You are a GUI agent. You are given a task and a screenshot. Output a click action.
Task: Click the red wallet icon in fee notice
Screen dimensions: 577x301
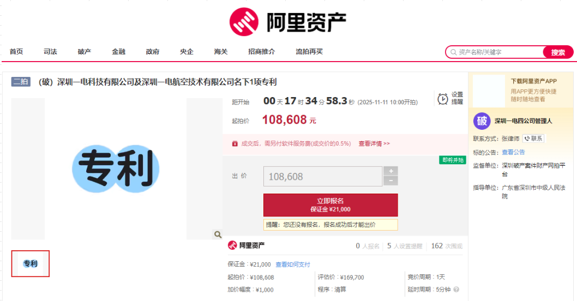click(235, 144)
